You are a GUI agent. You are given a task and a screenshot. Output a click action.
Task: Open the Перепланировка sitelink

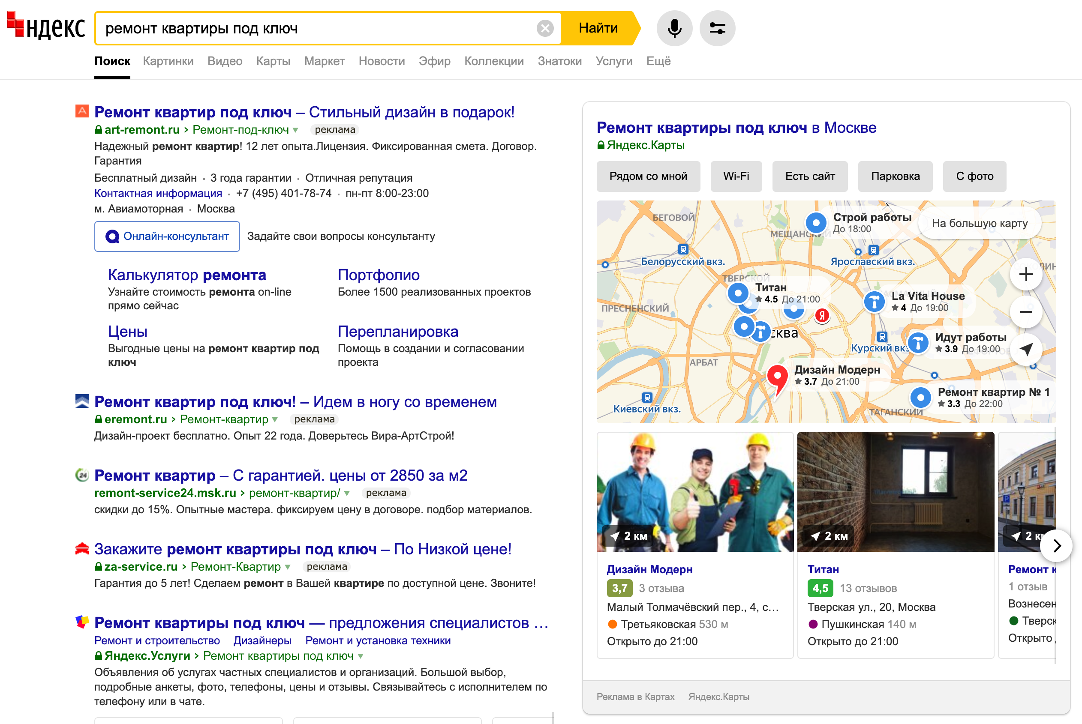point(398,332)
